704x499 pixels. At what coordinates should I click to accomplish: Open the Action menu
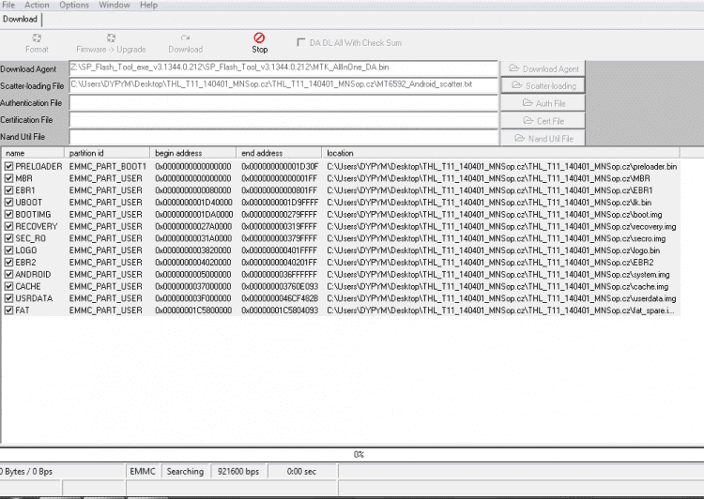tap(37, 5)
